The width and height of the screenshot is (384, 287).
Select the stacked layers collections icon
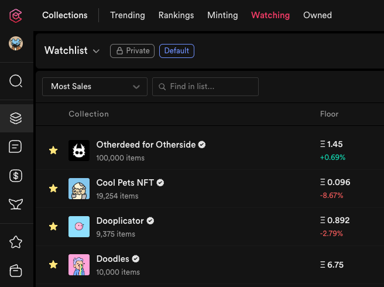pos(16,118)
